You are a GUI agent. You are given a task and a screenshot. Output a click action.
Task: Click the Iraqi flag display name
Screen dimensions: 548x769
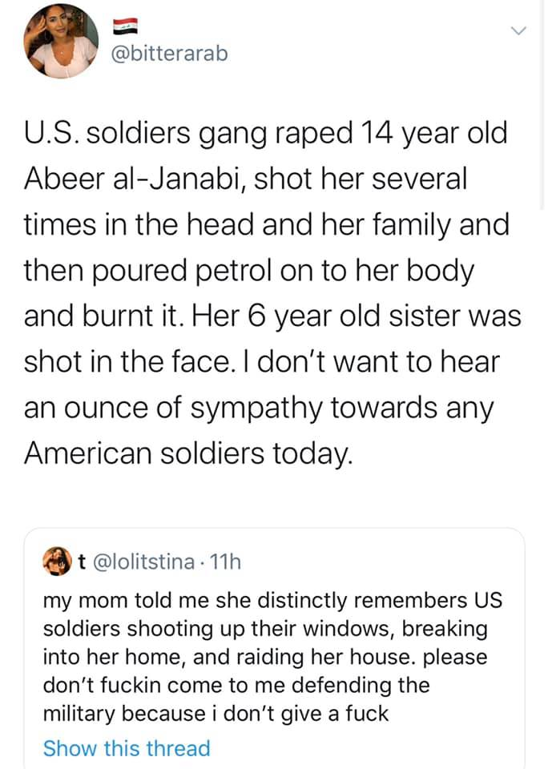tap(125, 26)
